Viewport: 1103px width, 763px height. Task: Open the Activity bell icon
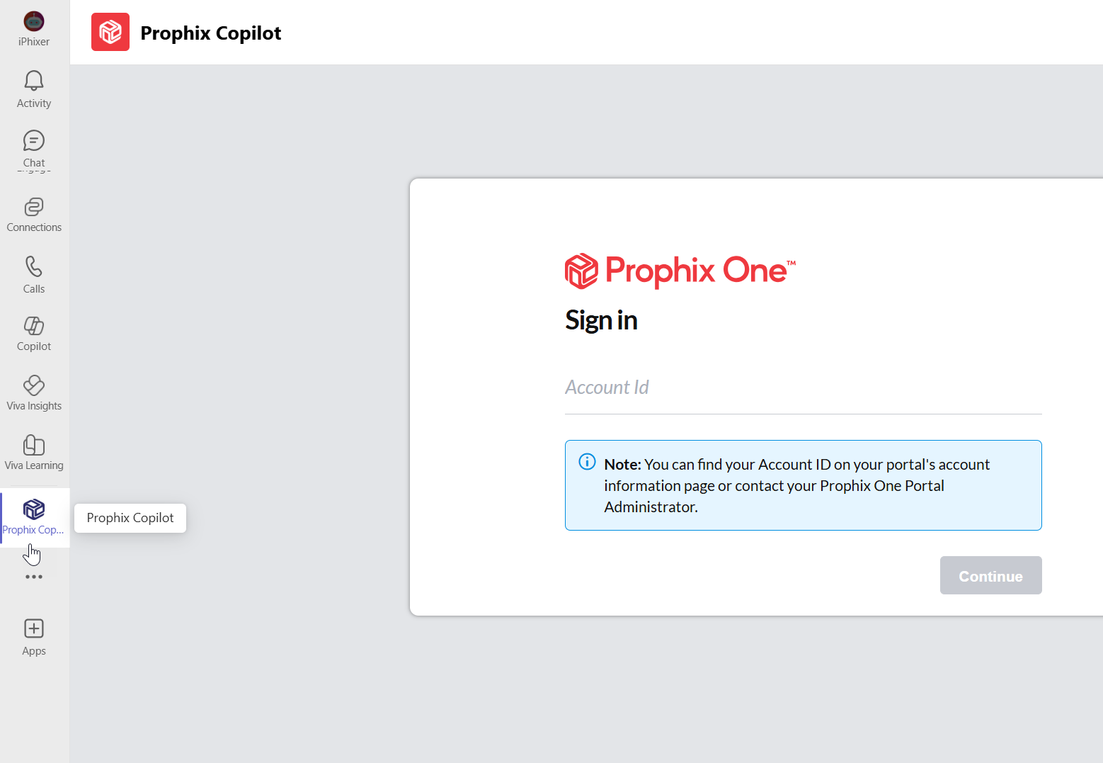tap(34, 89)
